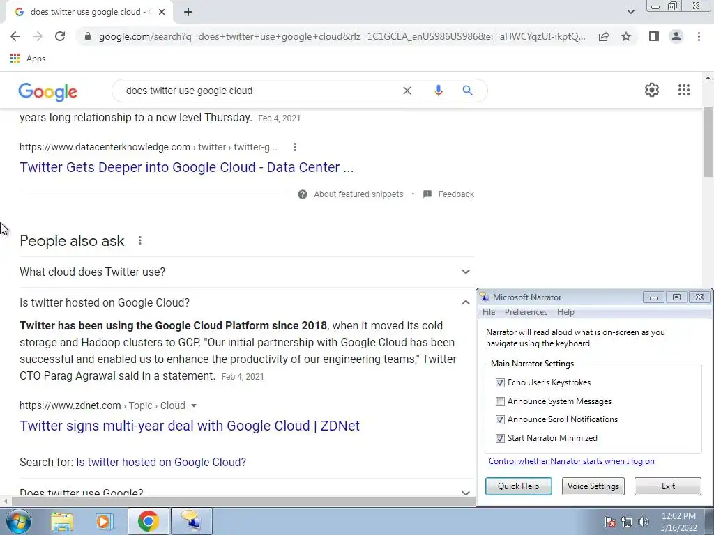Open a new Chrome tab with the plus
714x535 pixels.
tap(188, 12)
